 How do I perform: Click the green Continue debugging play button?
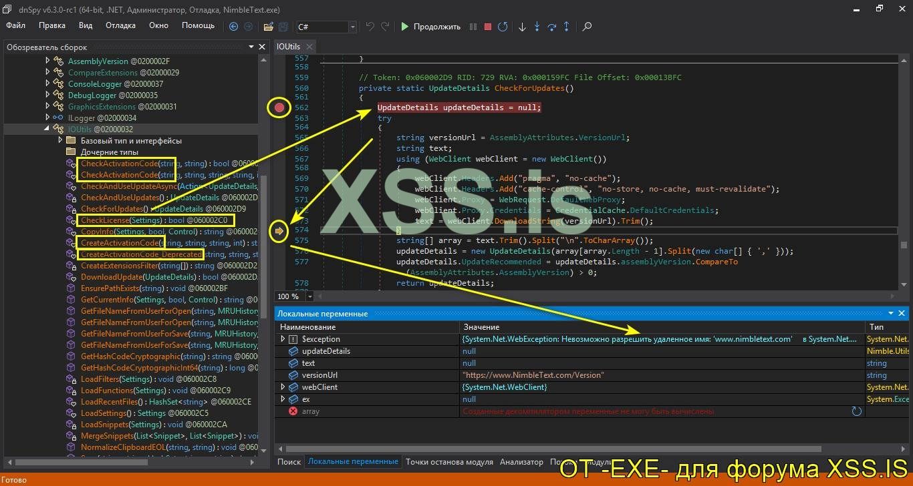coord(404,27)
